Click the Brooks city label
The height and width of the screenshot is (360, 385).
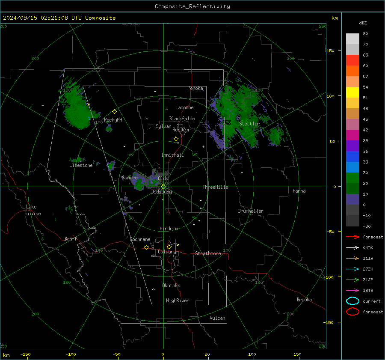pyautogui.click(x=304, y=300)
